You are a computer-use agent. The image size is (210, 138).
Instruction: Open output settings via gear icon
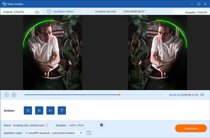point(101,125)
